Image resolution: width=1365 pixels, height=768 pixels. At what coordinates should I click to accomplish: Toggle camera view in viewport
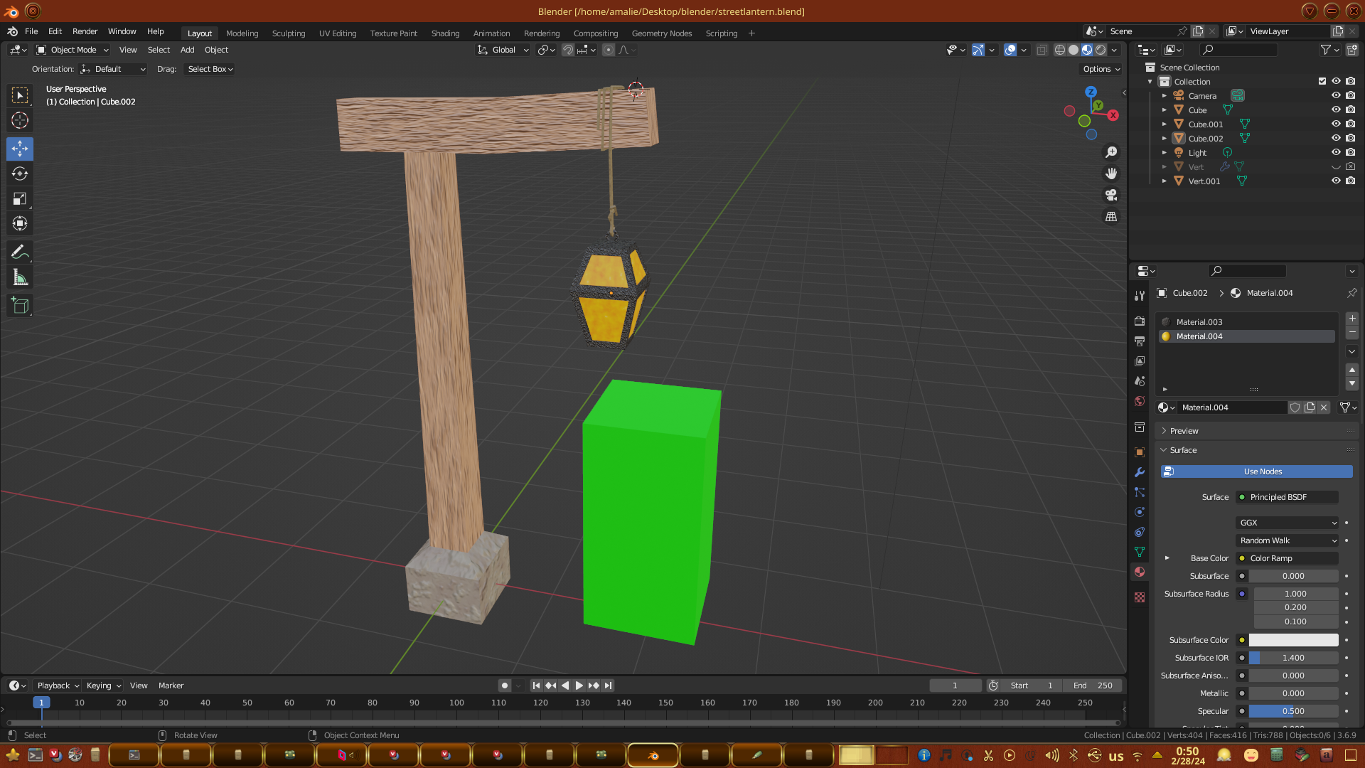[x=1111, y=195]
